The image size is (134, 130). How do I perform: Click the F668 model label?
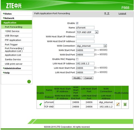click(x=125, y=8)
